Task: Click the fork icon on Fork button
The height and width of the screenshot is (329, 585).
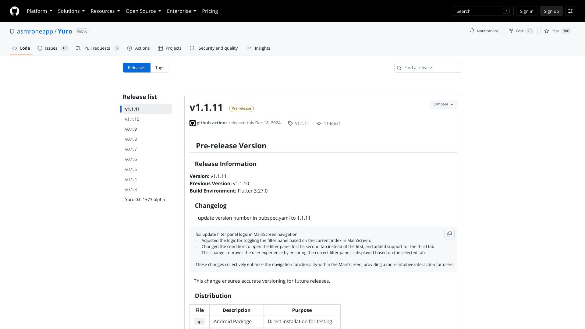Action: click(x=511, y=31)
